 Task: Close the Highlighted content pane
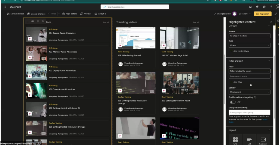point(271,22)
